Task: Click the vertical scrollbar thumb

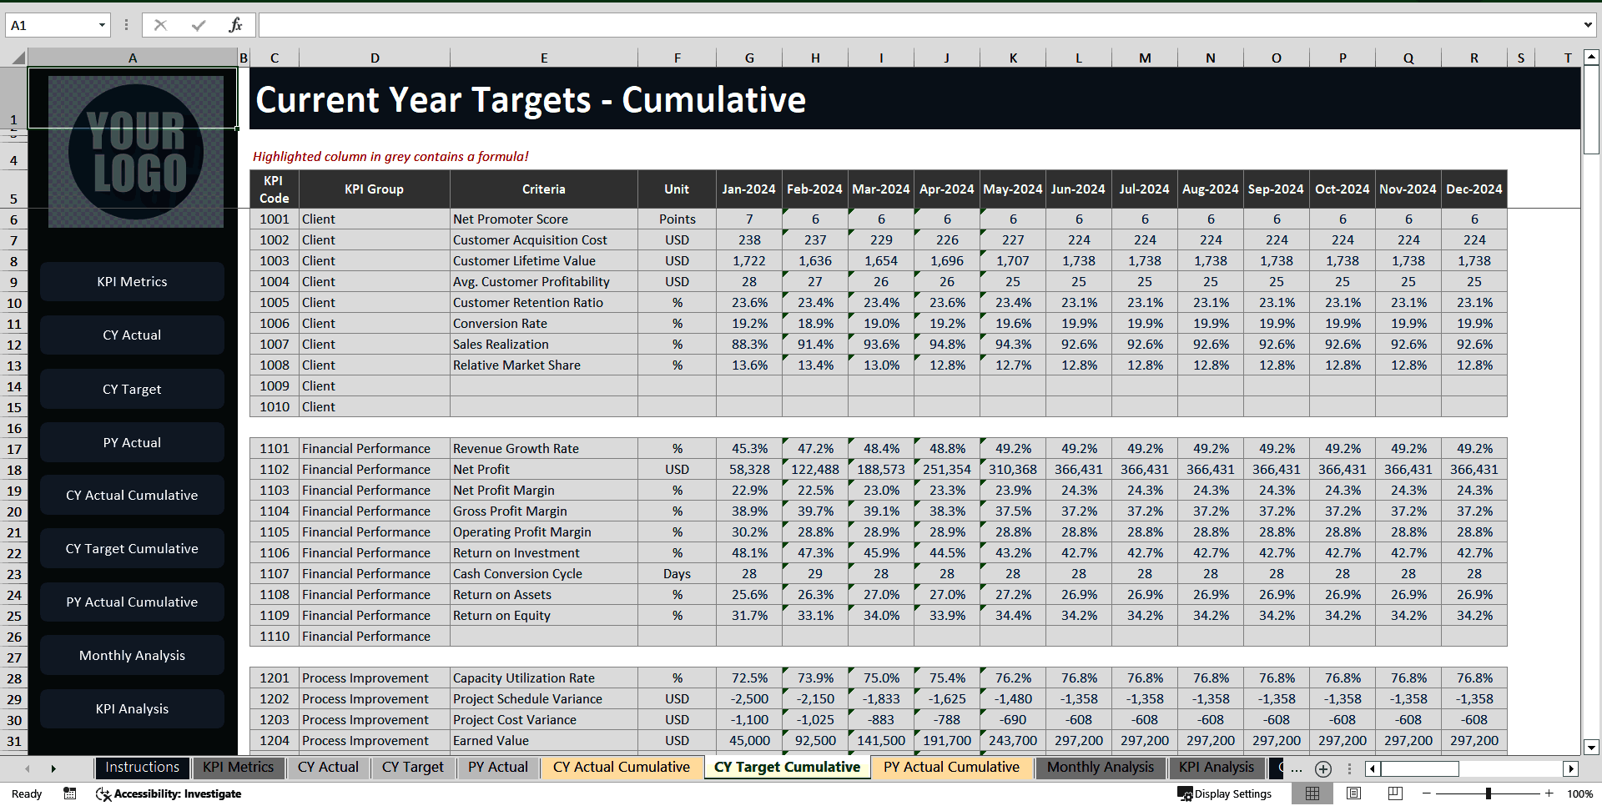Action: 1591,110
